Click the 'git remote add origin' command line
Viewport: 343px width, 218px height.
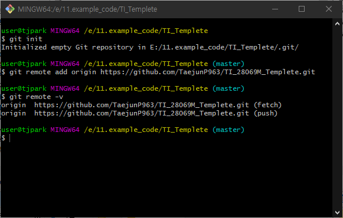pos(158,72)
